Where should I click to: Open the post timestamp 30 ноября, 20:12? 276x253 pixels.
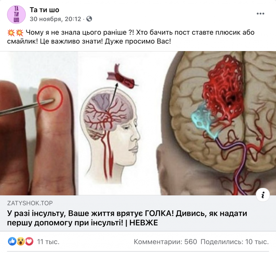[55, 19]
